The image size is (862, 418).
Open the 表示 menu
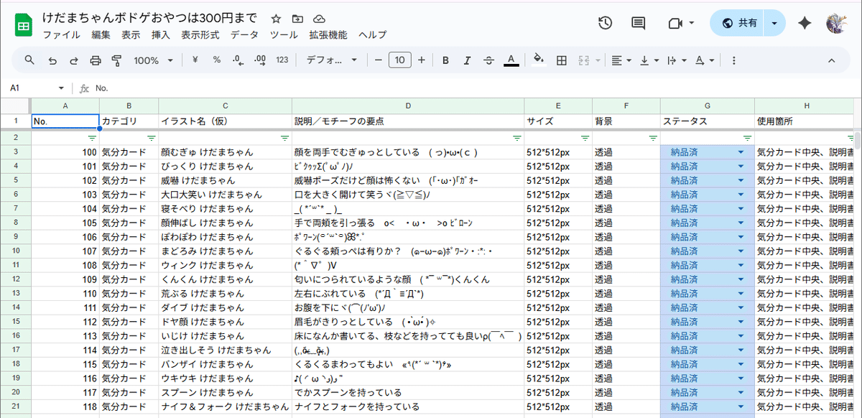pos(131,34)
